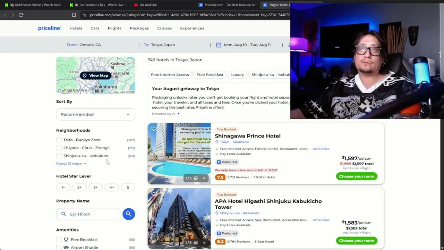The width and height of the screenshot is (444, 250).
Task: Choose your room at Shinagawa Prince Hotel
Action: point(357,176)
